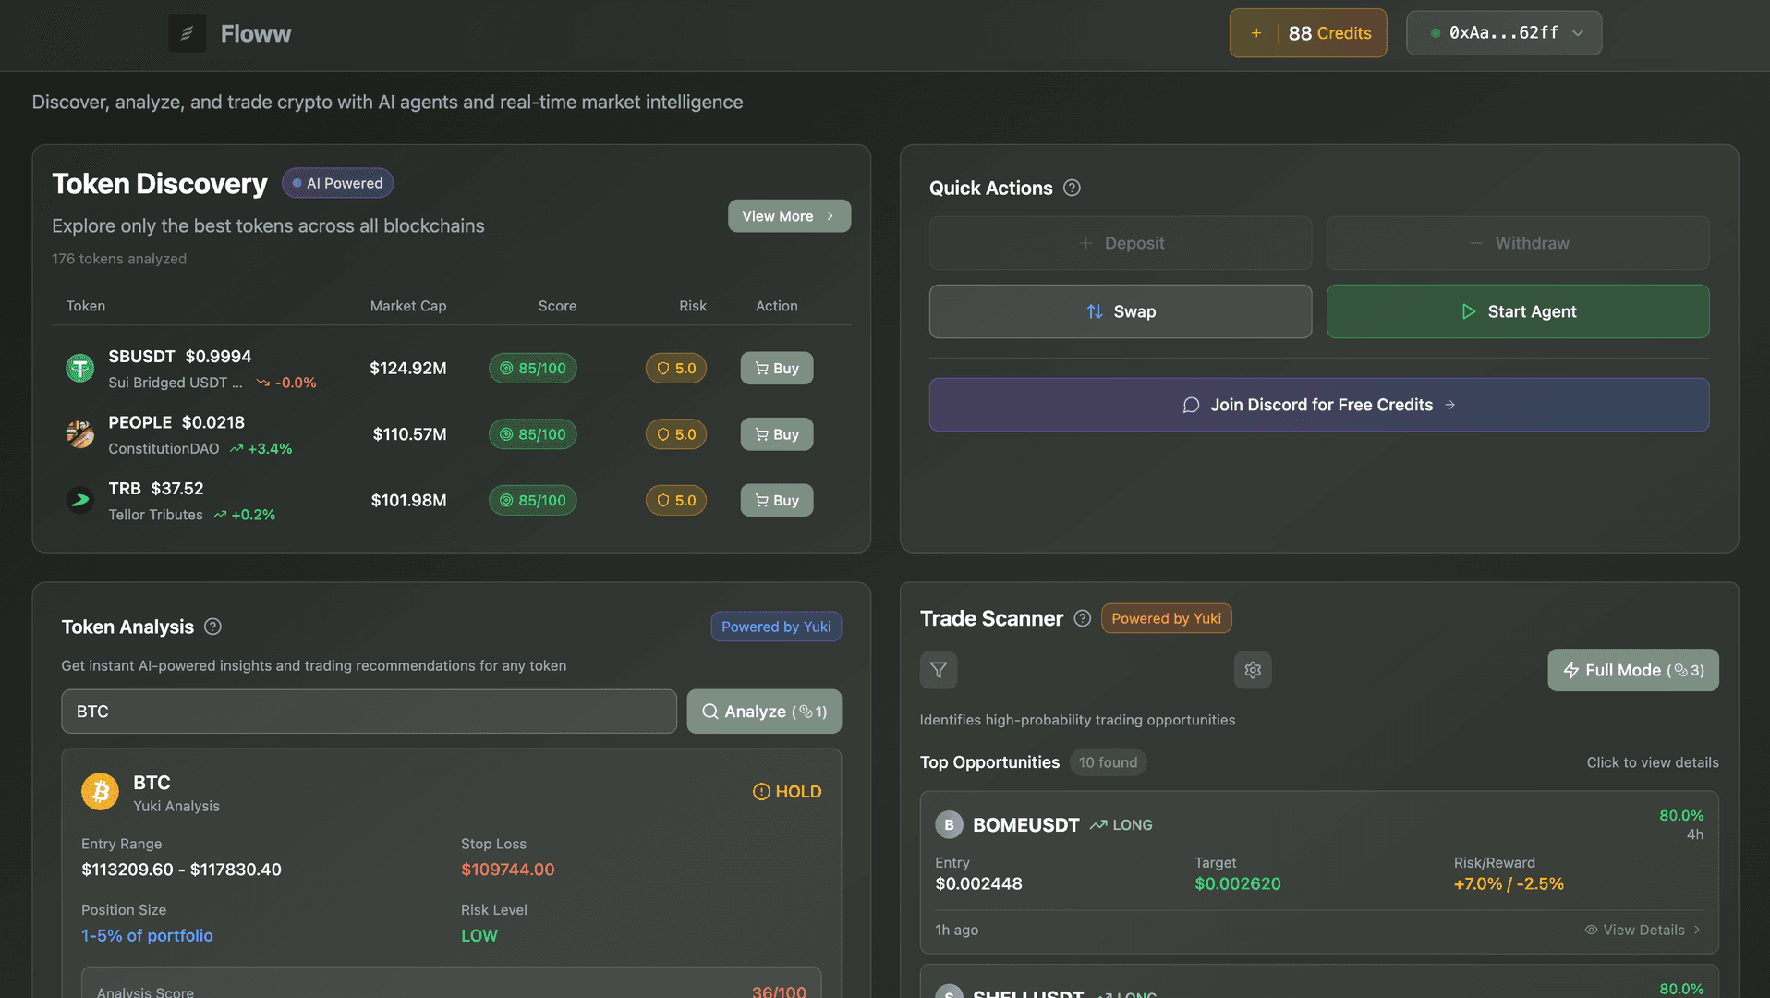Expand View More in Token Discovery

point(789,216)
